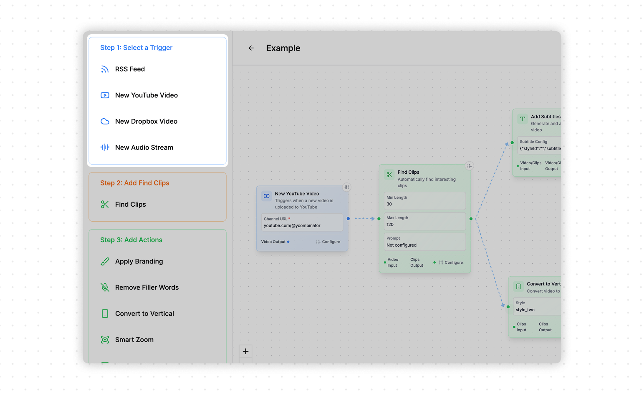This screenshot has width=644, height=395.
Task: Click the YouTube icon beside New YouTube Video
Action: [x=105, y=95]
